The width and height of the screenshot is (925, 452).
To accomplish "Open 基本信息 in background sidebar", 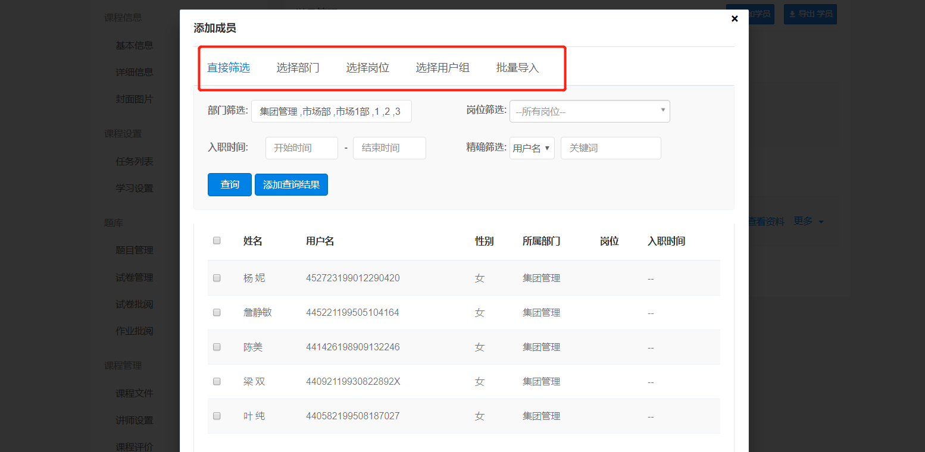I will coord(135,45).
